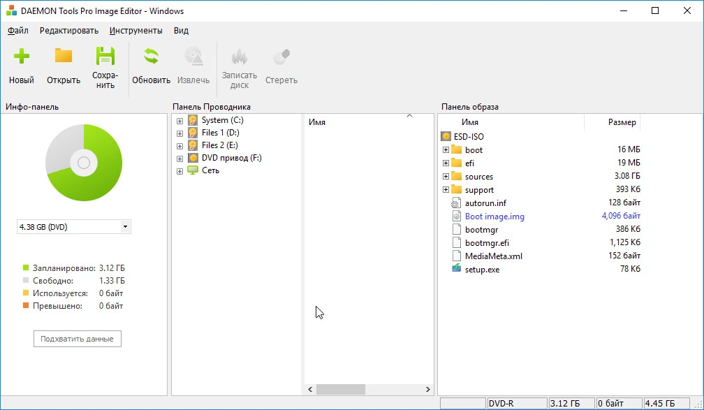704x410 pixels.
Task: Open the Файл menu
Action: [18, 31]
